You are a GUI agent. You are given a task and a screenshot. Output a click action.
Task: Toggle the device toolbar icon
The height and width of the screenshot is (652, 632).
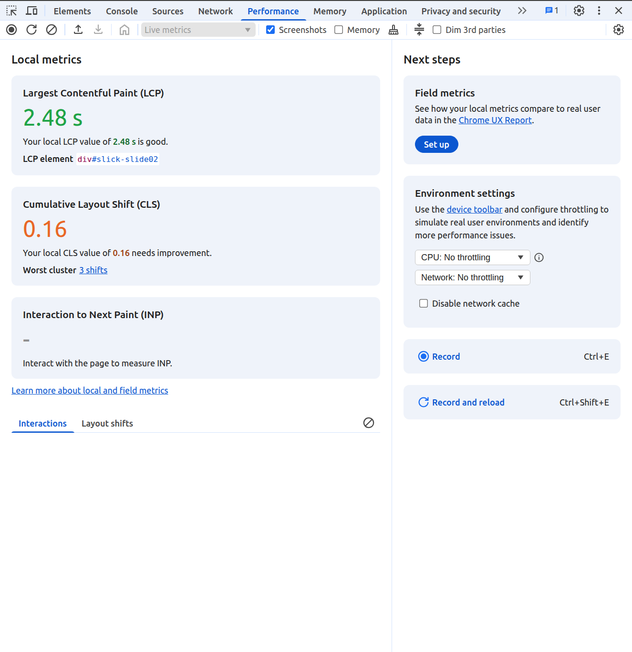pyautogui.click(x=32, y=11)
